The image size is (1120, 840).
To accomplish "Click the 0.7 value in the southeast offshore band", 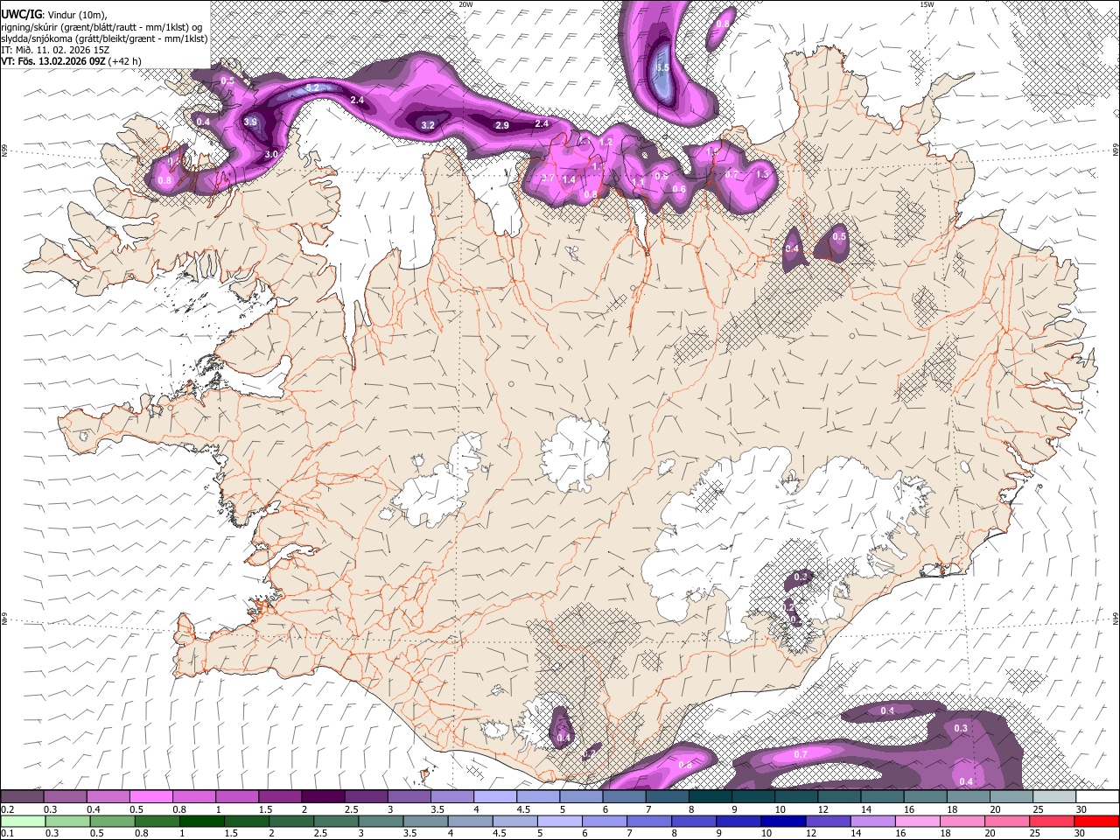I will click(x=801, y=754).
